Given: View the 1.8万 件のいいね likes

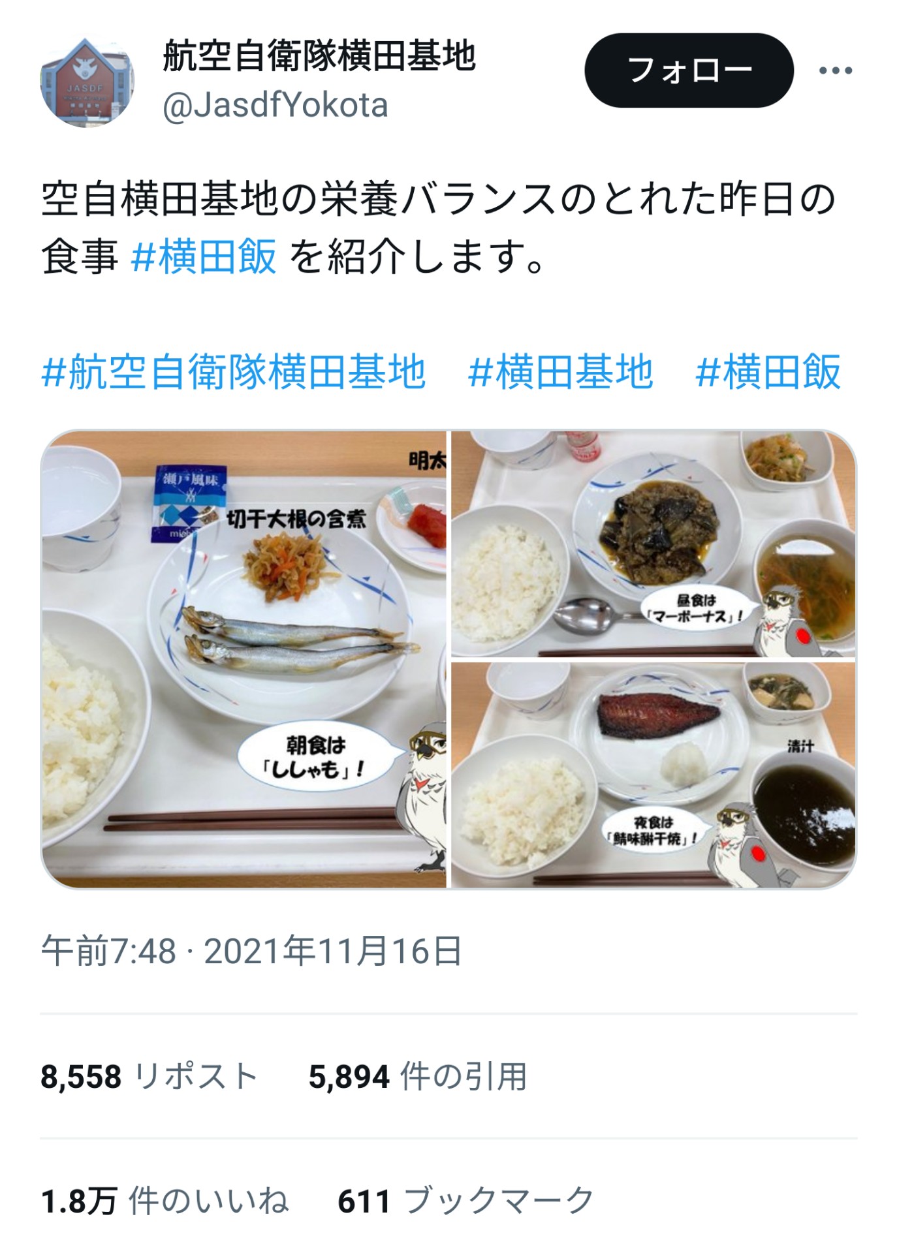Looking at the screenshot, I should [165, 1201].
